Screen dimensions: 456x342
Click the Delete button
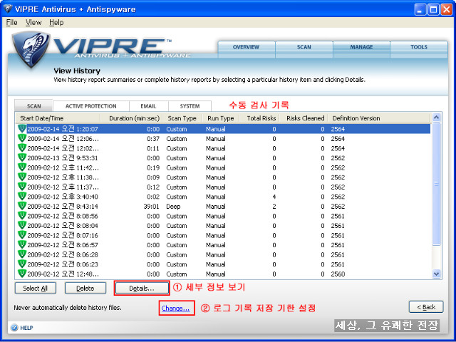(x=85, y=288)
